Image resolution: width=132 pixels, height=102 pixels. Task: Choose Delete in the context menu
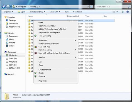(55, 73)
